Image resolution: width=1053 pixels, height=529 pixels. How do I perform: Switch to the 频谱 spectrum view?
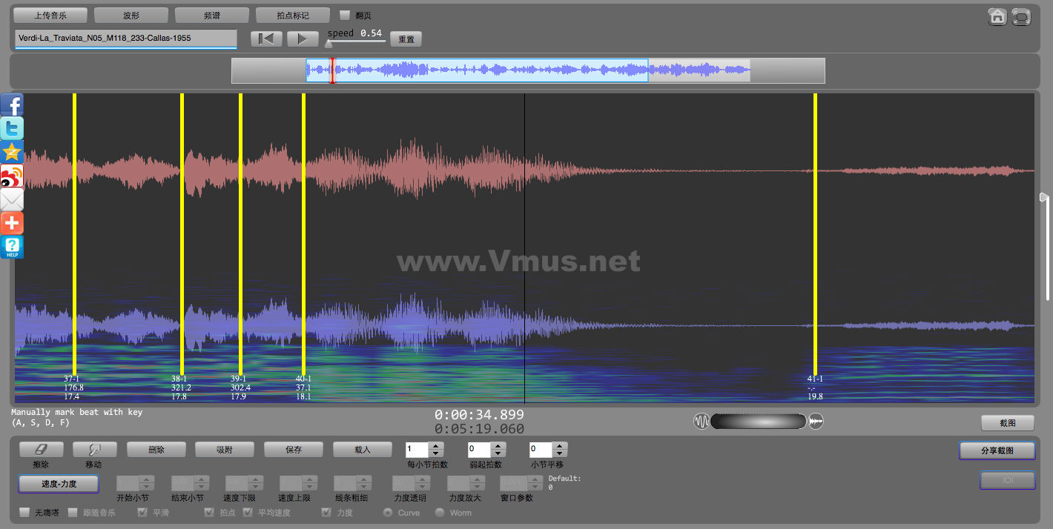pyautogui.click(x=211, y=15)
